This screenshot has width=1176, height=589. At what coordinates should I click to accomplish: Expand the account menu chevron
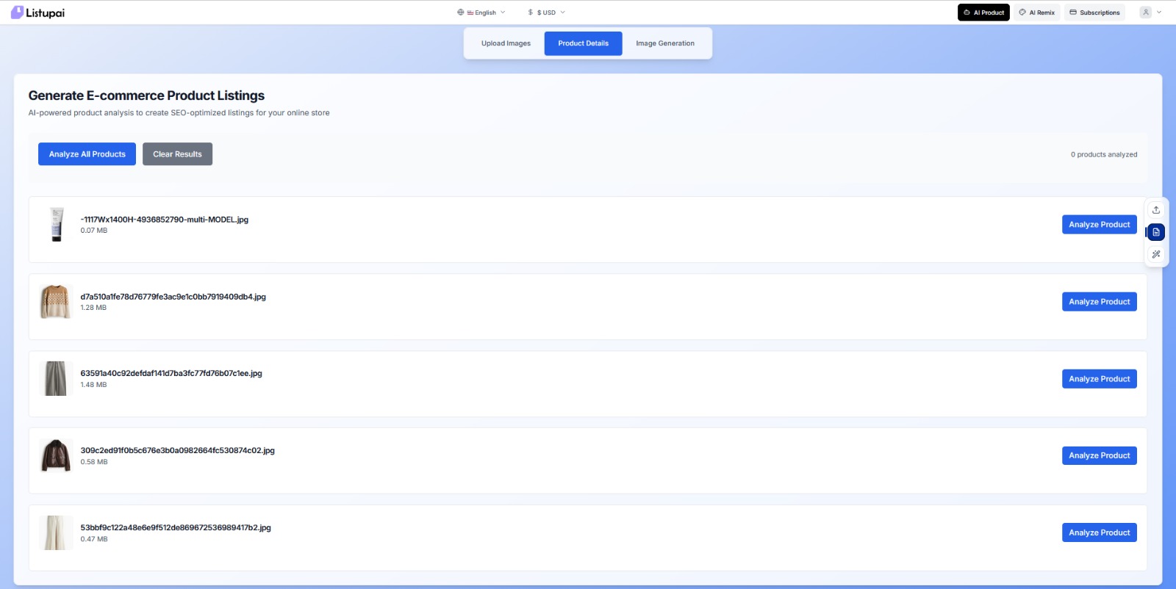pos(1159,12)
